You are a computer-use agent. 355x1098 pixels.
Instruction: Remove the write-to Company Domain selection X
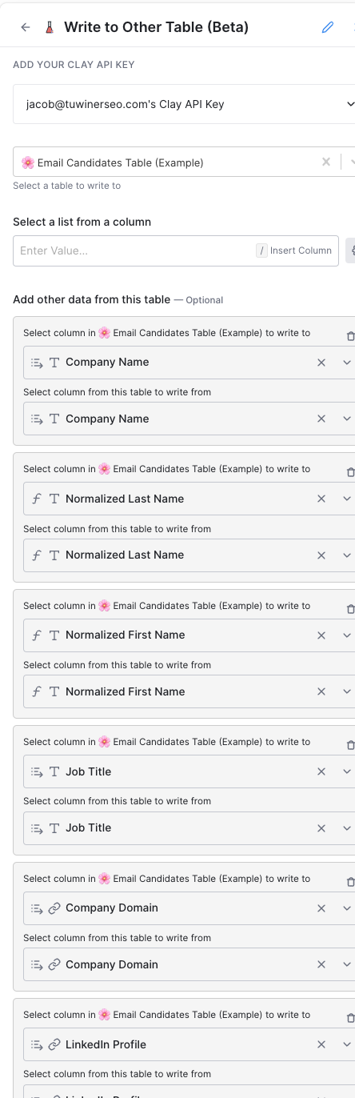(321, 908)
